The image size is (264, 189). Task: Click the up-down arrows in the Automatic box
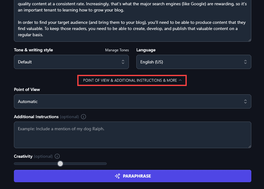245,101
